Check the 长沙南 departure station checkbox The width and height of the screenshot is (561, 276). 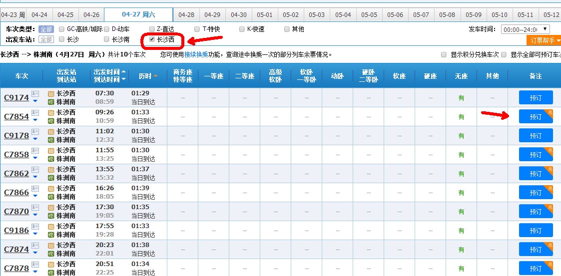106,39
